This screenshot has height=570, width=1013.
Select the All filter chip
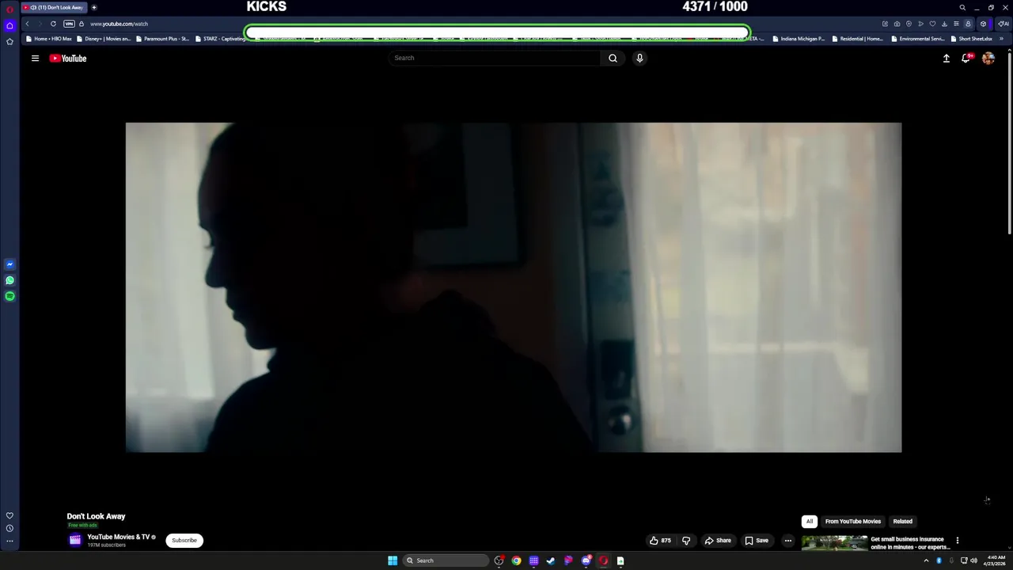tap(810, 522)
